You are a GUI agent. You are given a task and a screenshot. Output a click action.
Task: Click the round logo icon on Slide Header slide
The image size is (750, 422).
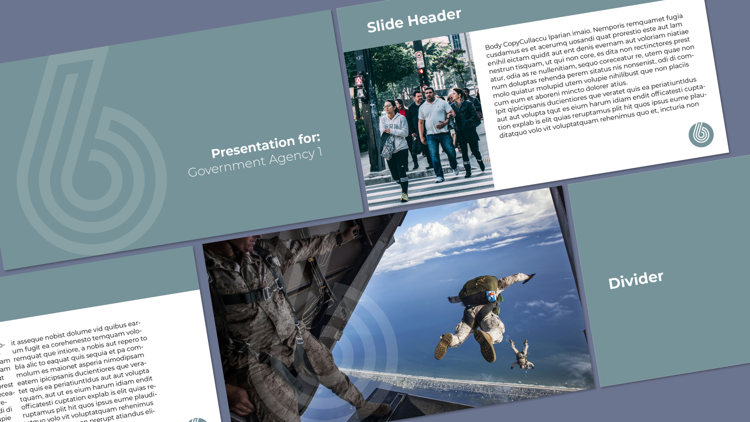[x=701, y=134]
